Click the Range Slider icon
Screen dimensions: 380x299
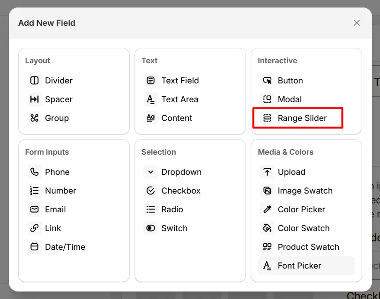pyautogui.click(x=267, y=118)
